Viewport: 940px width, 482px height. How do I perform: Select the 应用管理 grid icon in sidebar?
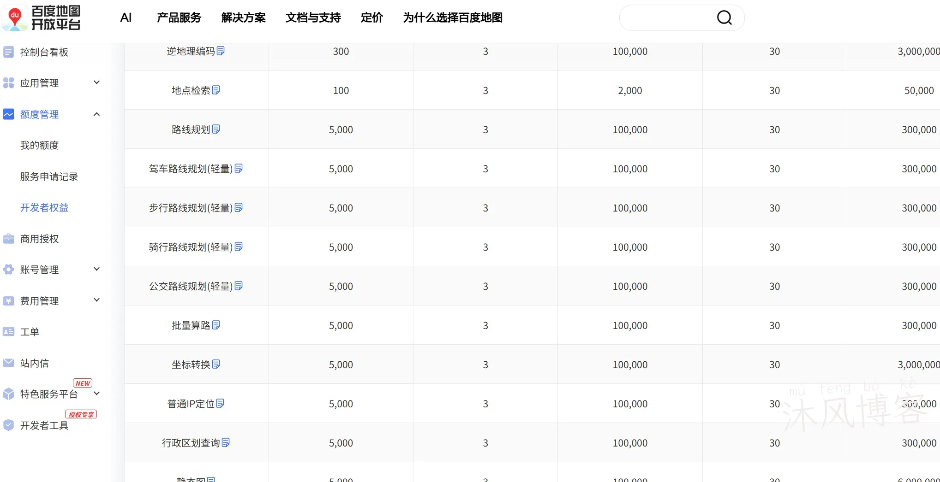(8, 83)
